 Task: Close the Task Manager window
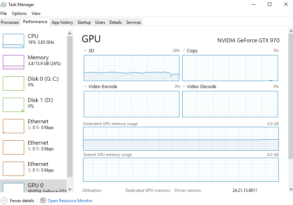pos(286,4)
